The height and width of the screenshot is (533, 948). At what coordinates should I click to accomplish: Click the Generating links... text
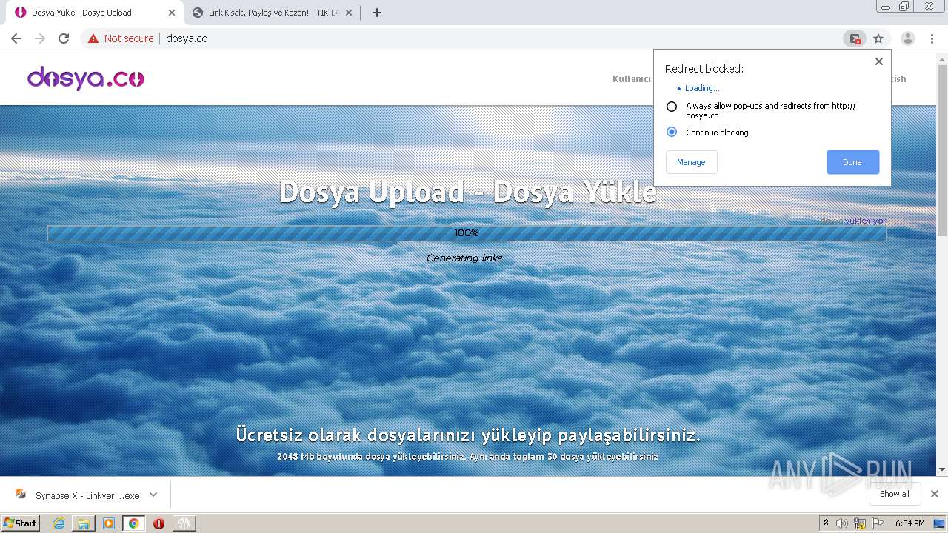coord(467,258)
